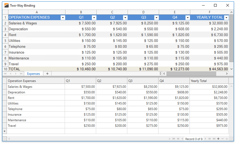Go to previous page in grid navigator
Viewport: 236px width, 144px height.
[178, 139]
